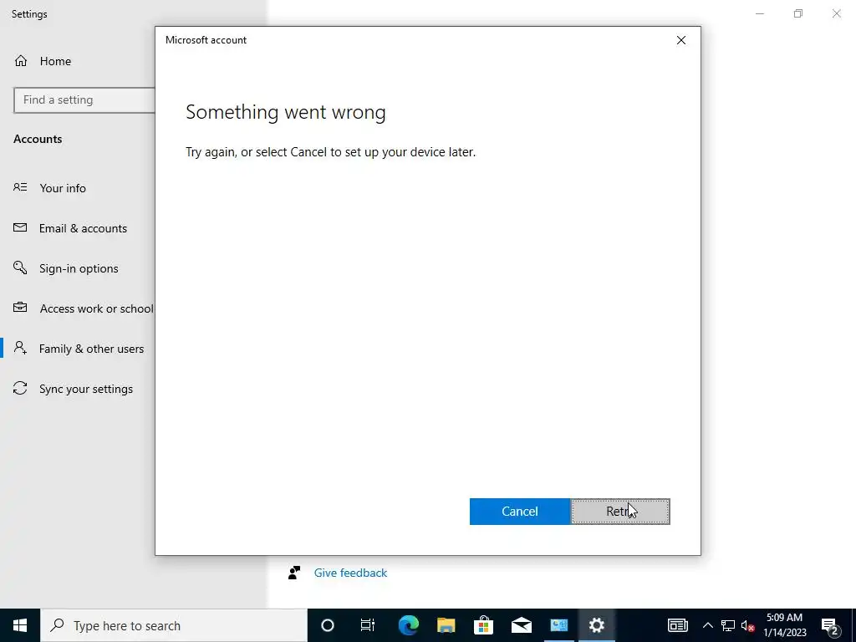Show hidden system tray icons
The image size is (856, 642).
click(x=707, y=625)
